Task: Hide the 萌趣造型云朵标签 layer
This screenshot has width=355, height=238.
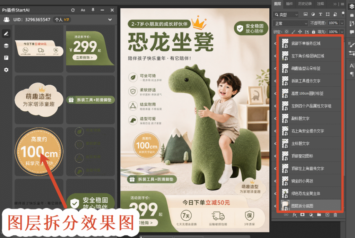Action: click(275, 68)
